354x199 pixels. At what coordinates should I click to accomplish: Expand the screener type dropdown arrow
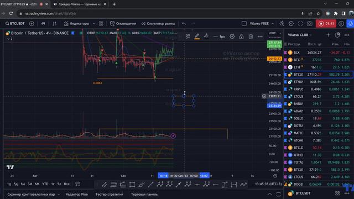coord(59,194)
